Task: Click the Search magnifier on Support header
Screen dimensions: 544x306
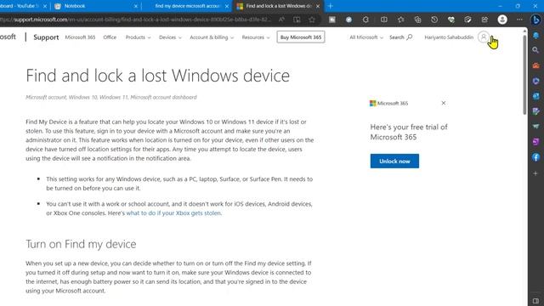Action: coord(410,37)
